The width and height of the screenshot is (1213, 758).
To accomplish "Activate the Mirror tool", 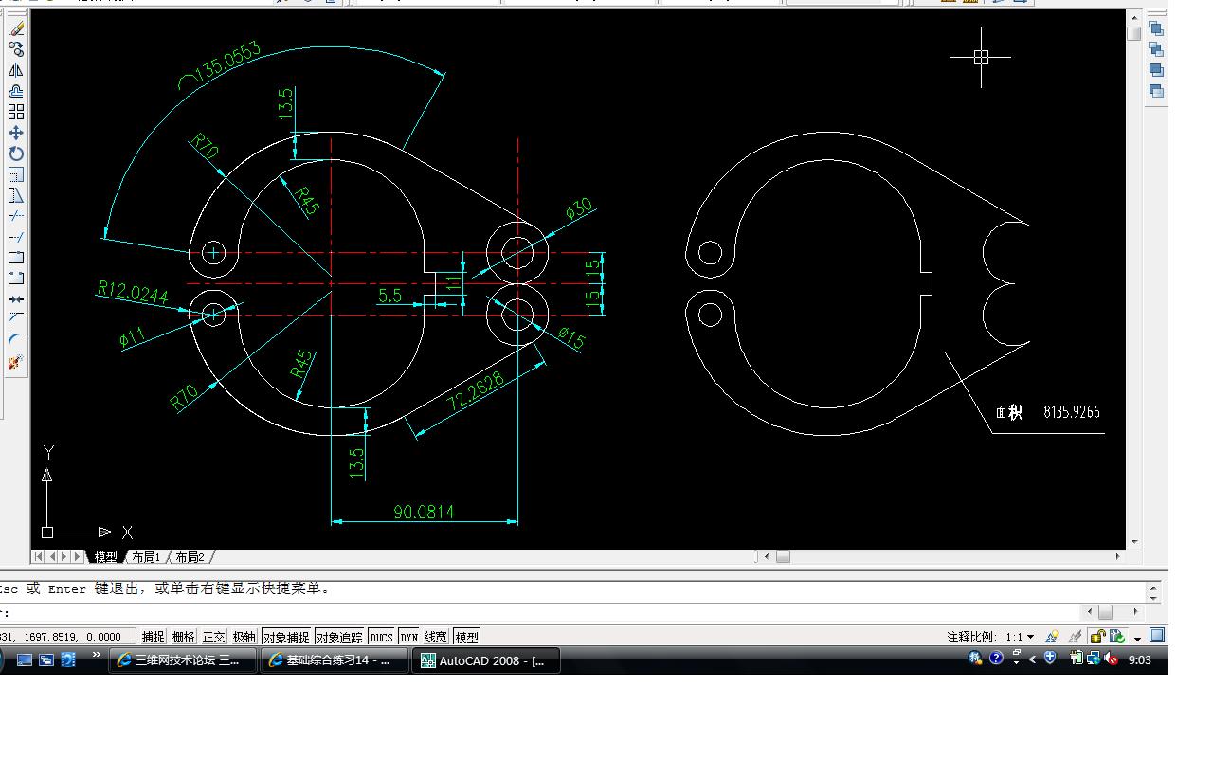I will [x=16, y=71].
